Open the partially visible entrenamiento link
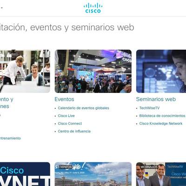Viewport: 186px width, 186px height. pos(10,138)
